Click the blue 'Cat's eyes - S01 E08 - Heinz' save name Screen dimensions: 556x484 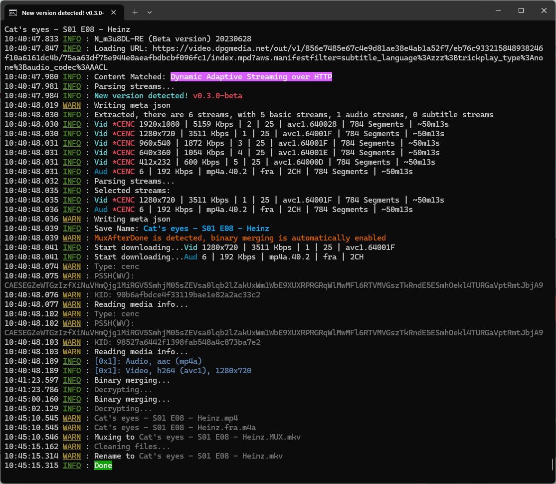(206, 229)
